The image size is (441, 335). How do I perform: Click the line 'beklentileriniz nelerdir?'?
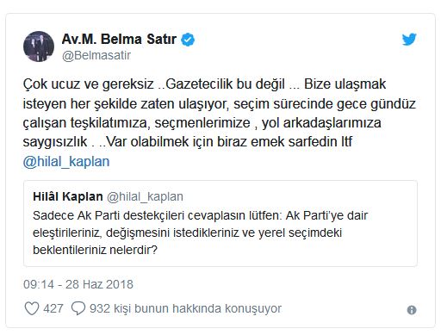tap(96, 250)
